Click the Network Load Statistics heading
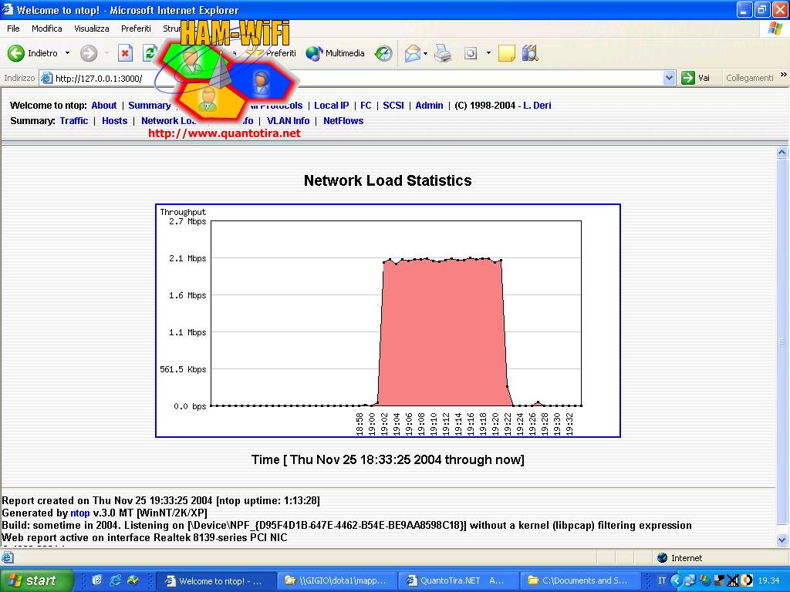The image size is (790, 592). click(x=387, y=180)
